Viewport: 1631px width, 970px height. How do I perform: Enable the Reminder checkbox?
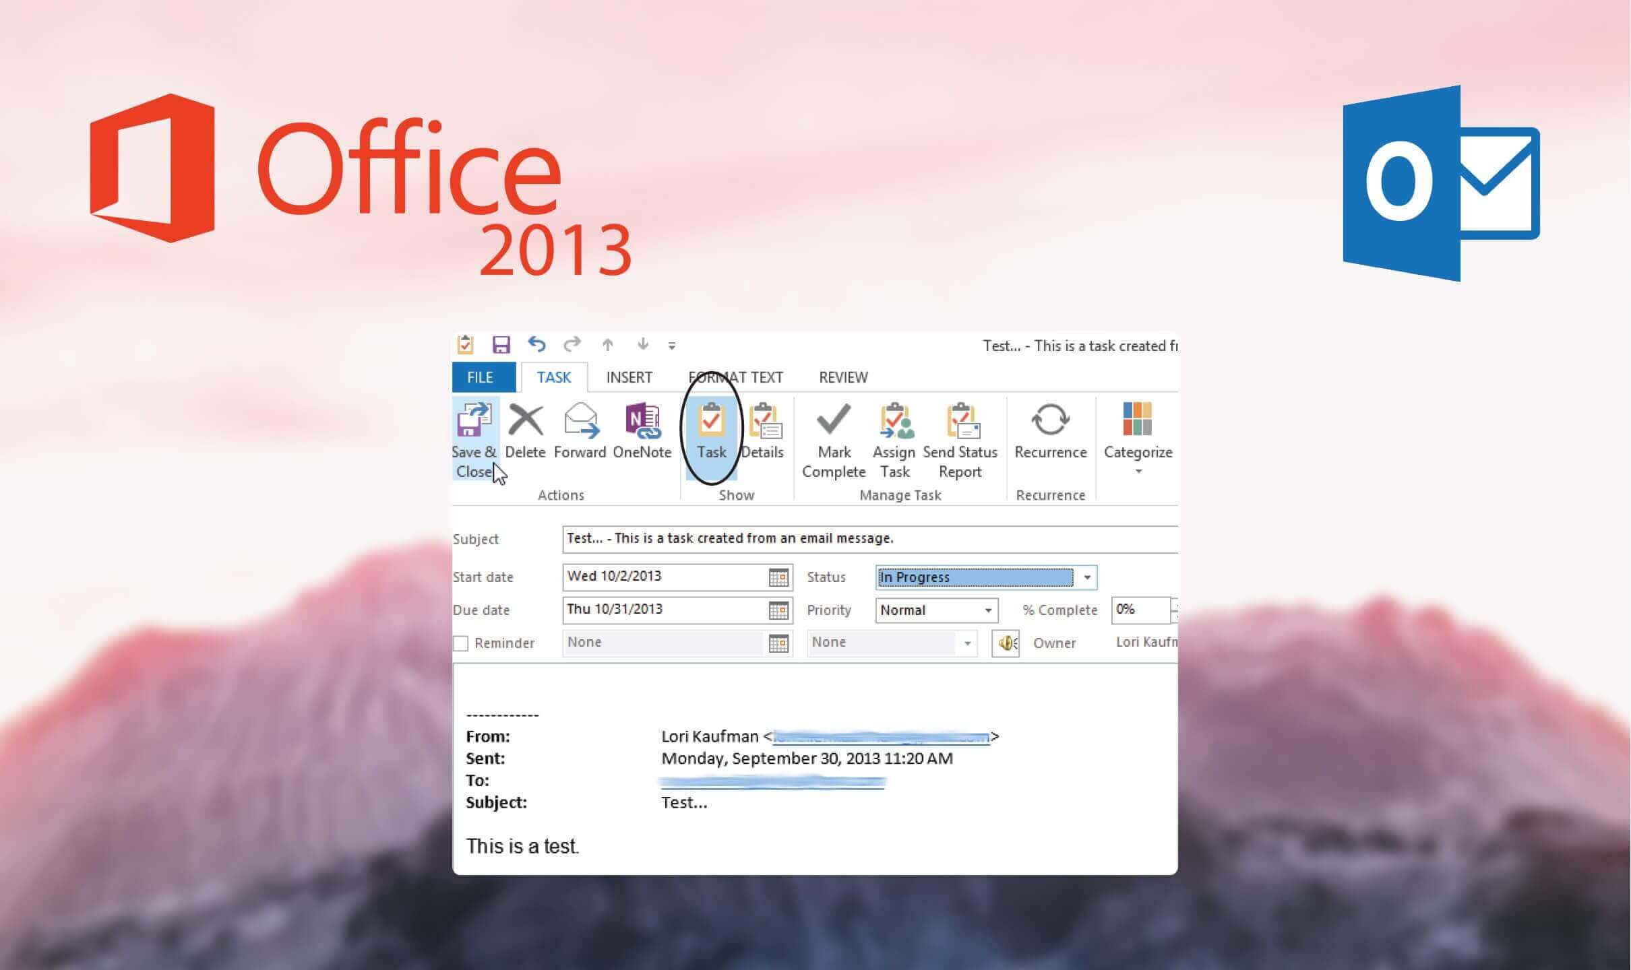pyautogui.click(x=461, y=643)
